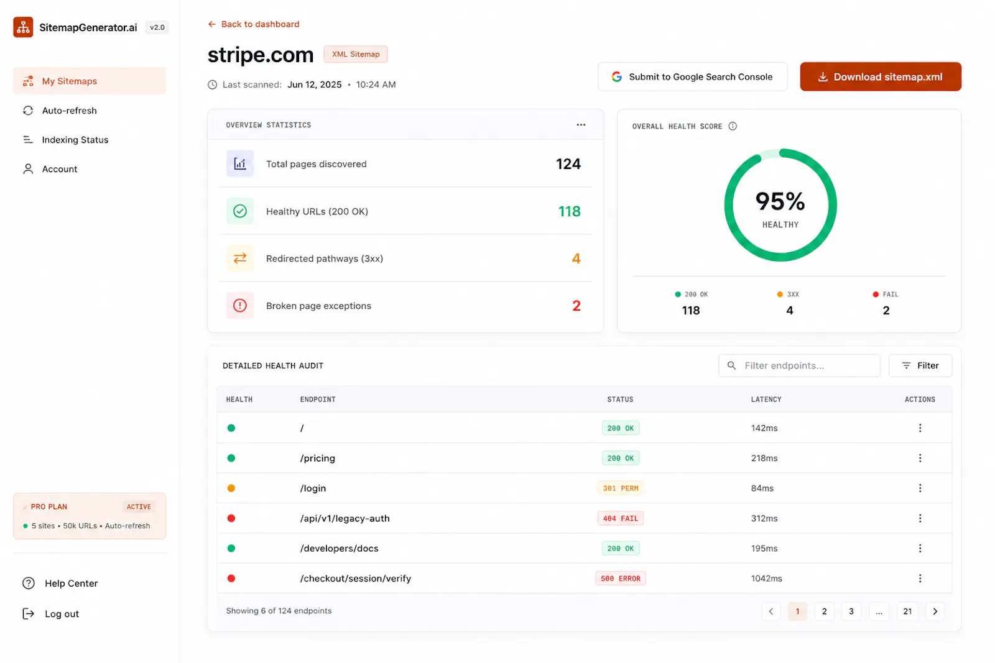The width and height of the screenshot is (995, 663).
Task: Click the Broken page exceptions alert icon
Action: click(240, 306)
